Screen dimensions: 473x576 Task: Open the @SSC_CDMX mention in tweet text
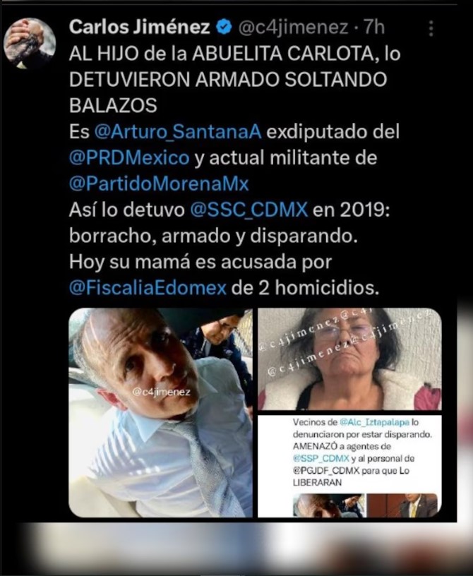(x=249, y=210)
